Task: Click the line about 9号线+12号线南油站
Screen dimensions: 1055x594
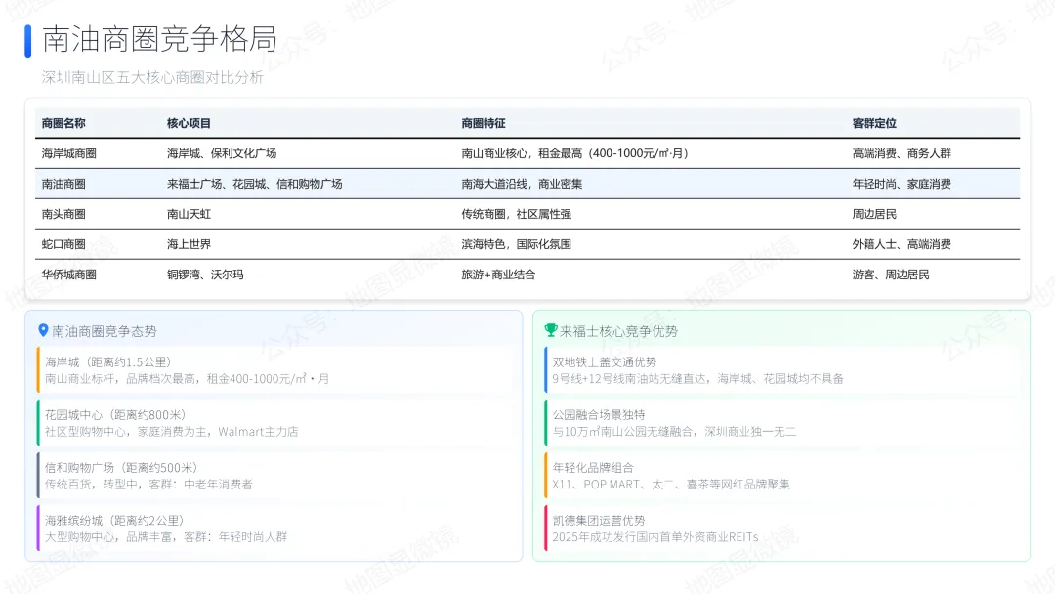Action: tap(697, 379)
